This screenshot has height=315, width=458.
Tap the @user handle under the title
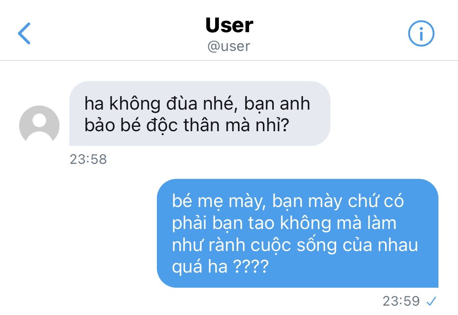[x=229, y=46]
